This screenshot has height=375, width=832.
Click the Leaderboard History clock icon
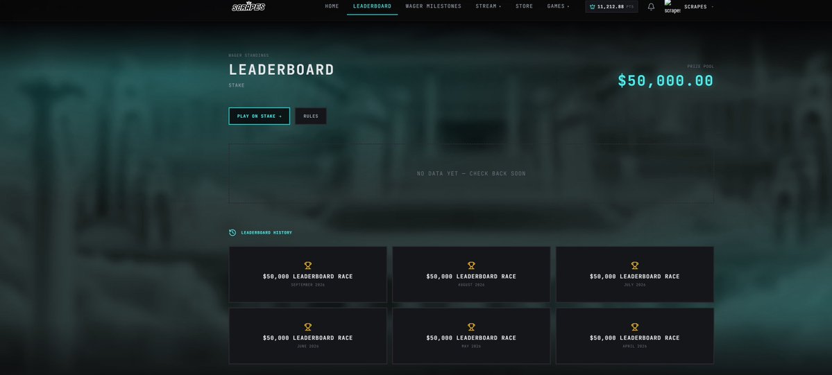coord(232,233)
